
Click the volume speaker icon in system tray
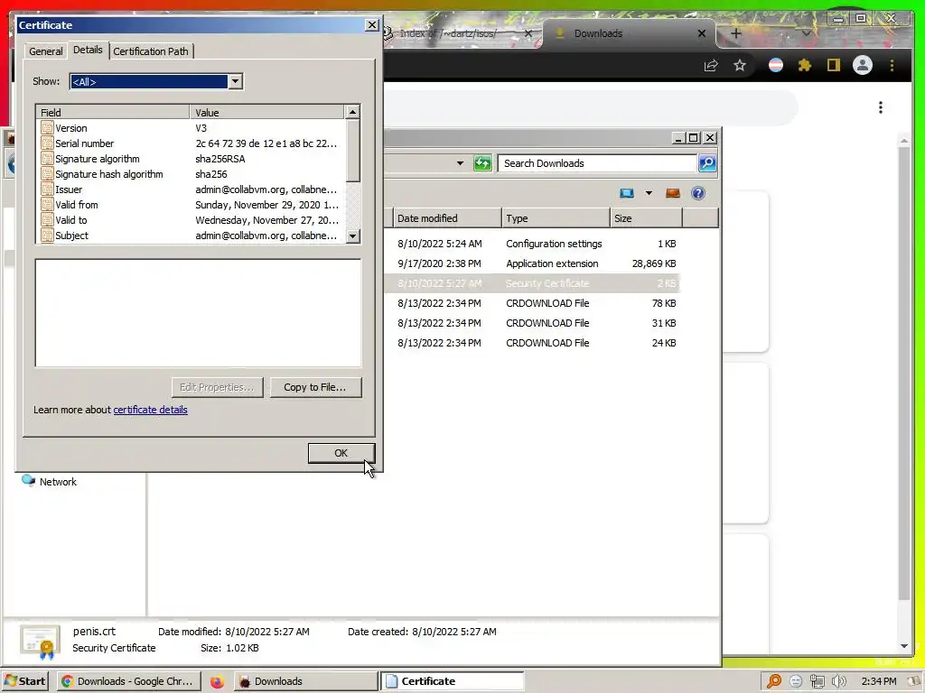pyautogui.click(x=839, y=681)
